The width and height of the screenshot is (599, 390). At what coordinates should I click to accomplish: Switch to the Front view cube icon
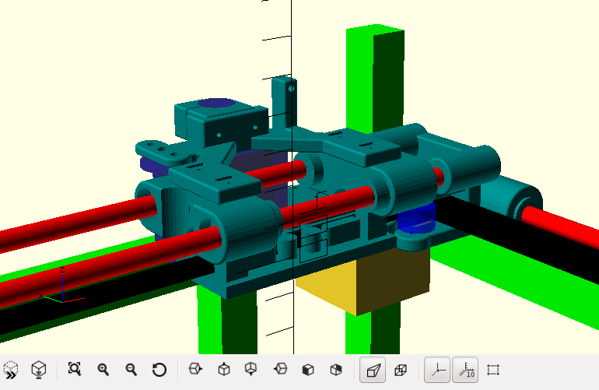pos(308,370)
